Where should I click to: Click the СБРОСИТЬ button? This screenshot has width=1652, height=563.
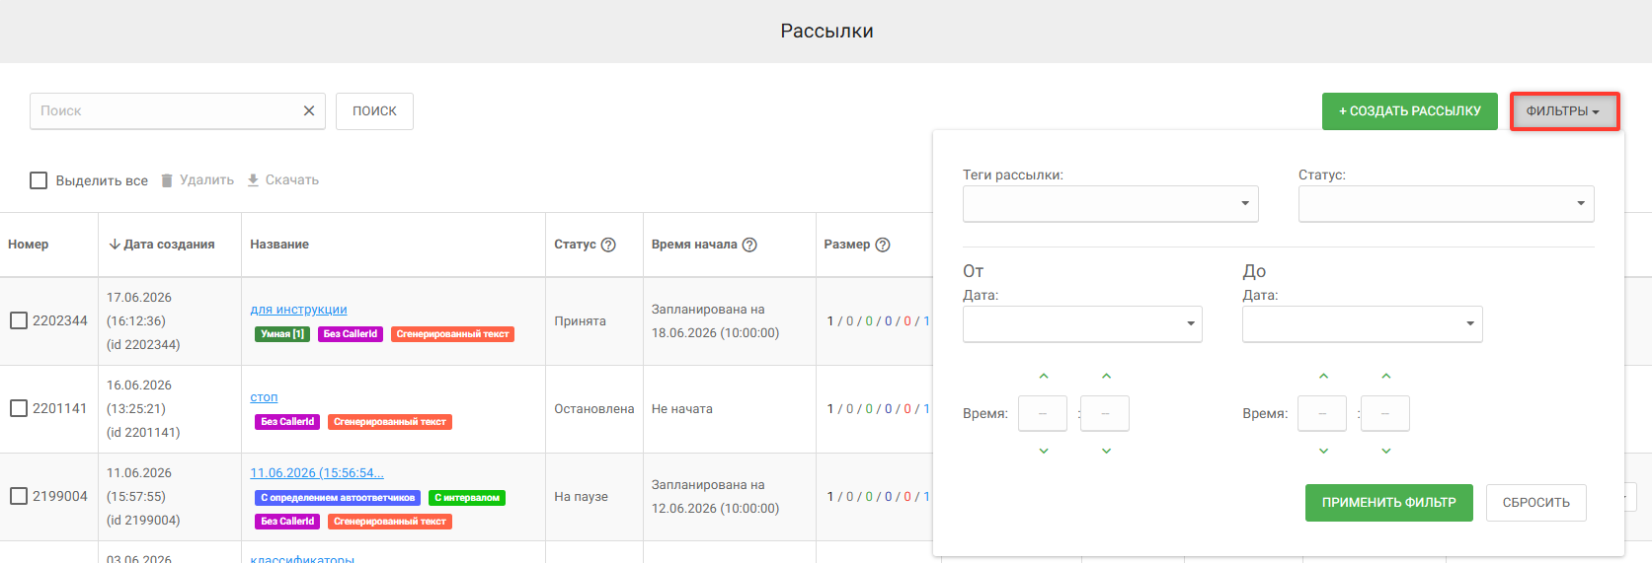[x=1536, y=503]
